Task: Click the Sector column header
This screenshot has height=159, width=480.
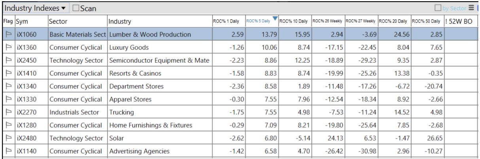Action: pos(59,22)
